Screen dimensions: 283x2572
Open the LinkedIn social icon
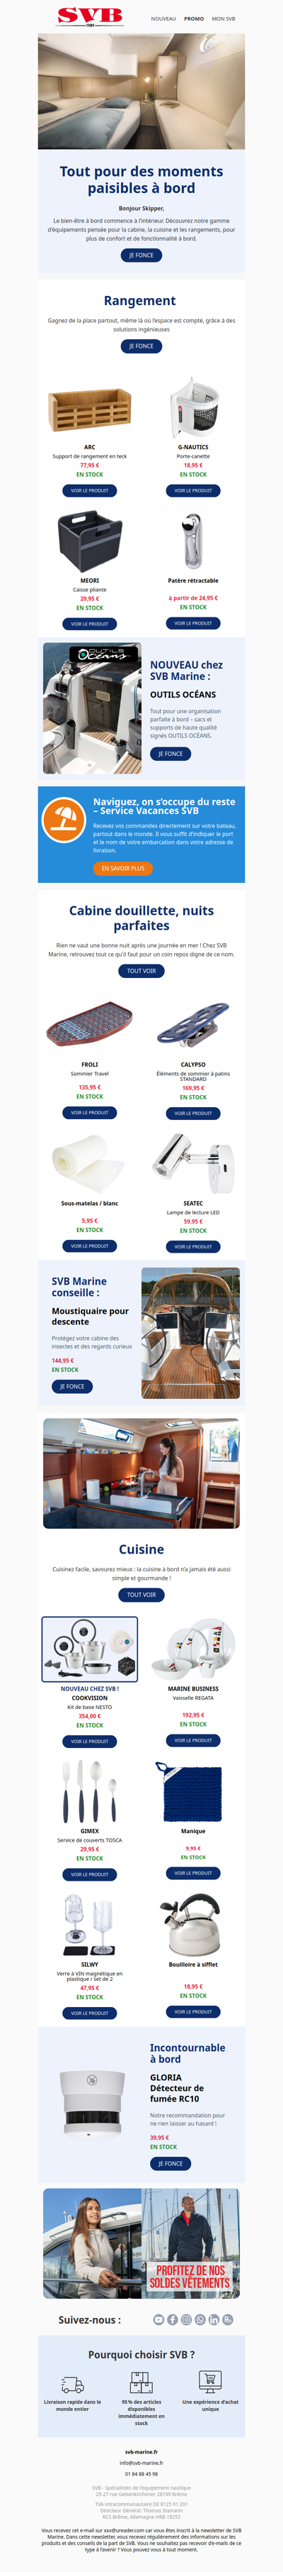pos(213,2320)
